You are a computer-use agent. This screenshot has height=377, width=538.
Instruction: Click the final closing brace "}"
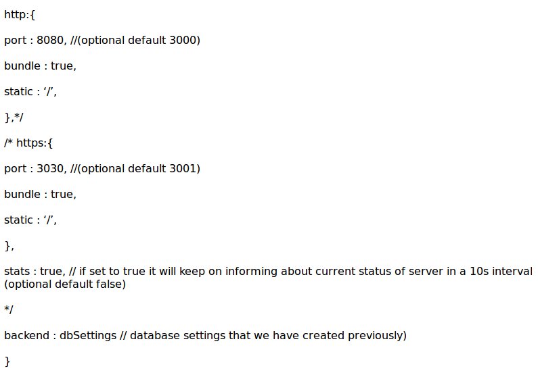(x=7, y=361)
